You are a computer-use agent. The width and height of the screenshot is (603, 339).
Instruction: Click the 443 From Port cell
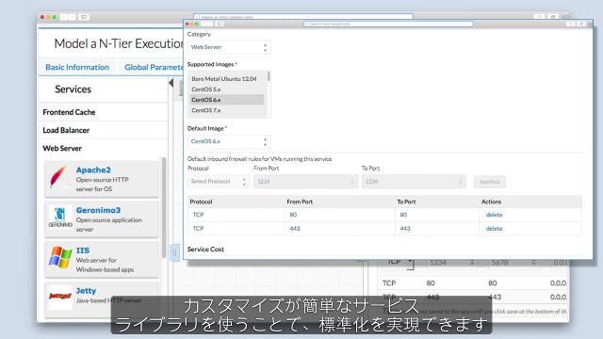(295, 229)
